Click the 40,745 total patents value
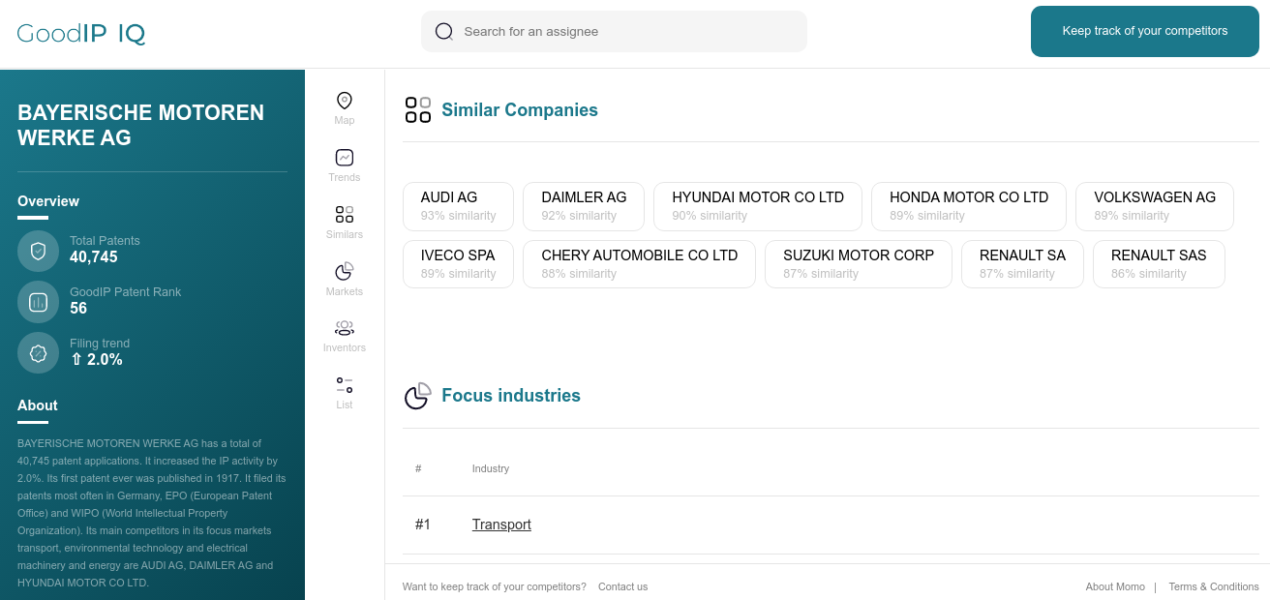This screenshot has height=600, width=1270. 94,257
